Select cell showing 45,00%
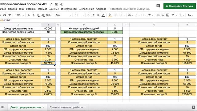This screenshot has width=197, height=111. point(115,63)
